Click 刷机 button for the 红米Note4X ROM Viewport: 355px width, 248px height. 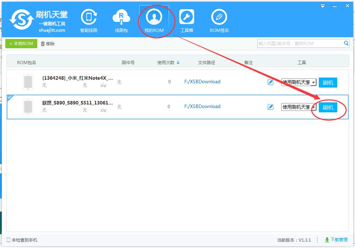point(328,83)
